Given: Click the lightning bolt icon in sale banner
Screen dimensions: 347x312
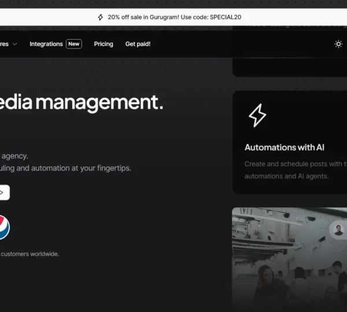Looking at the screenshot, I should pyautogui.click(x=101, y=17).
